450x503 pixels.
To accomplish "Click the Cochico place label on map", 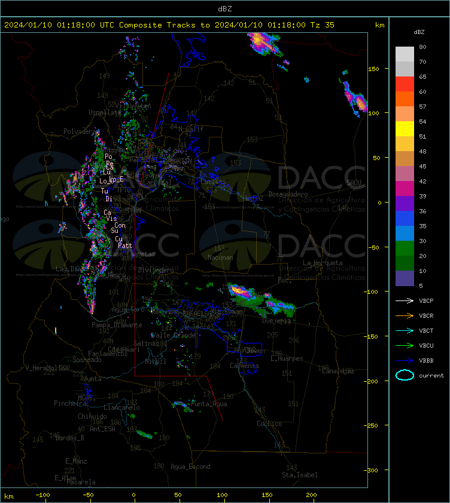I will coord(269,424).
